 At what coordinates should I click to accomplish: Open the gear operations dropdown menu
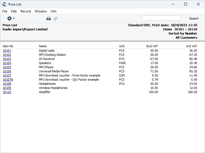click(11, 19)
